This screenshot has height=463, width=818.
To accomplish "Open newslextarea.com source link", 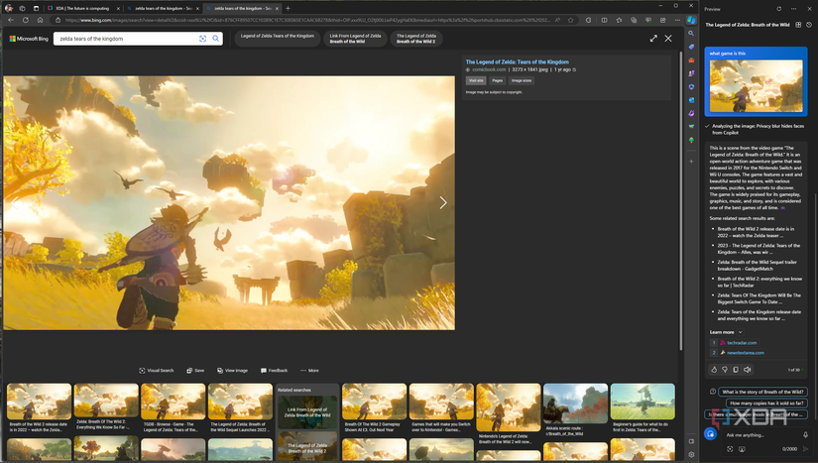I will point(745,353).
